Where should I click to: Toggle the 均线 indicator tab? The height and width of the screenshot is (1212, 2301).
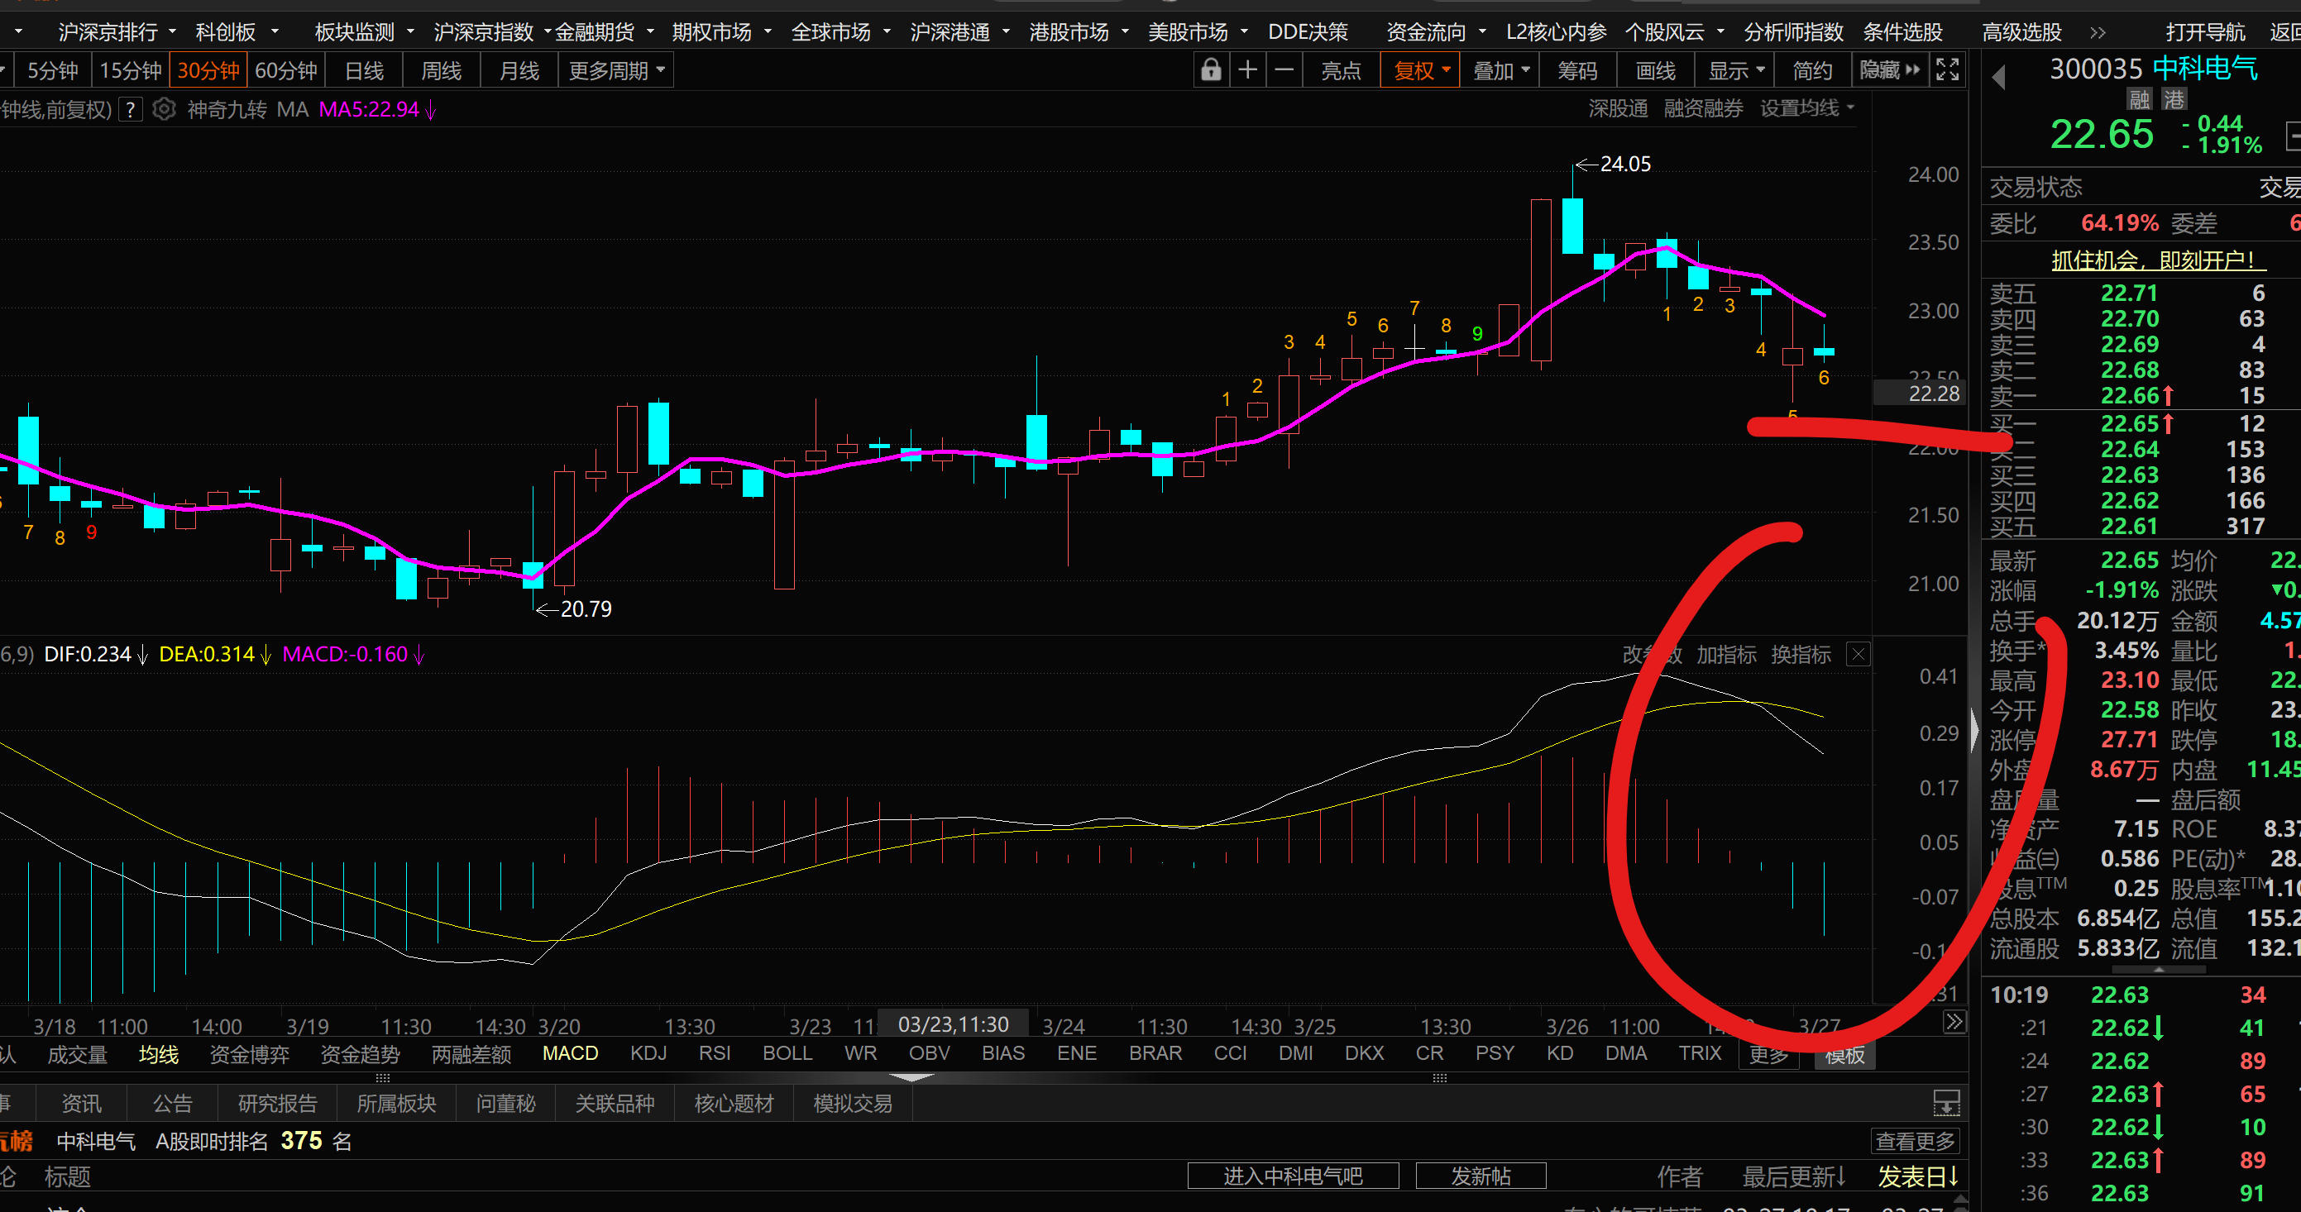click(158, 1054)
